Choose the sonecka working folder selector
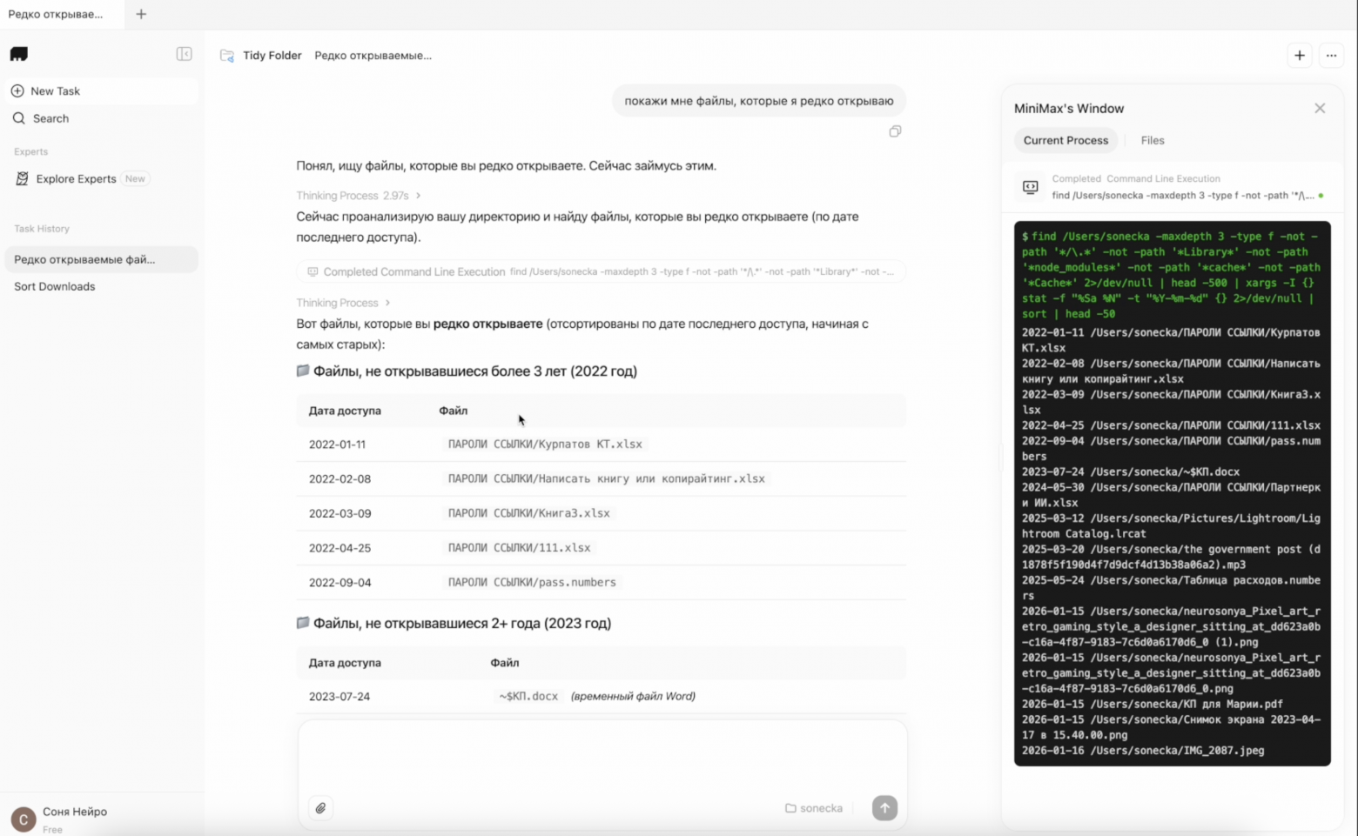This screenshot has height=836, width=1358. (x=814, y=807)
